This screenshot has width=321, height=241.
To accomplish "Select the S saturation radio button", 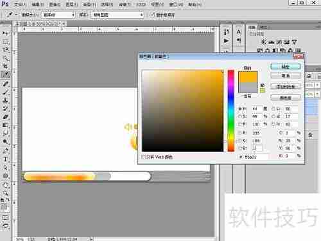I will coord(240,116).
